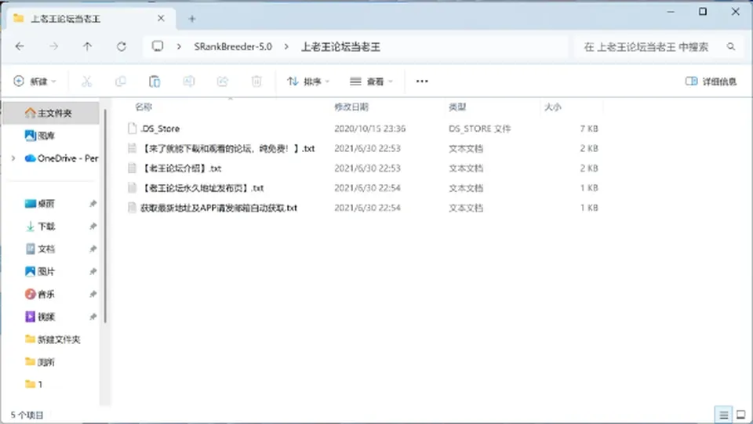Screen dimensions: 753x424
Task: Refresh the current folder view
Action: click(x=122, y=46)
